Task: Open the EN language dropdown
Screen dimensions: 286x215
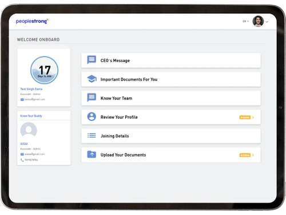Action: click(x=246, y=21)
